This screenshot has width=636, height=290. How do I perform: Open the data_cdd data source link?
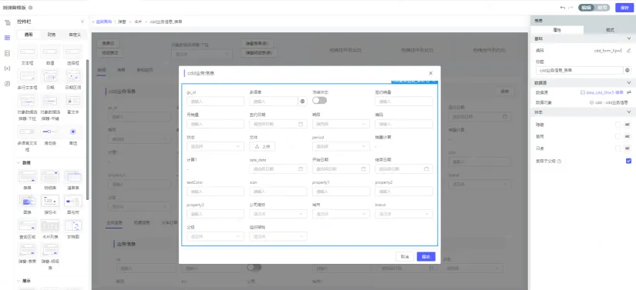click(604, 92)
